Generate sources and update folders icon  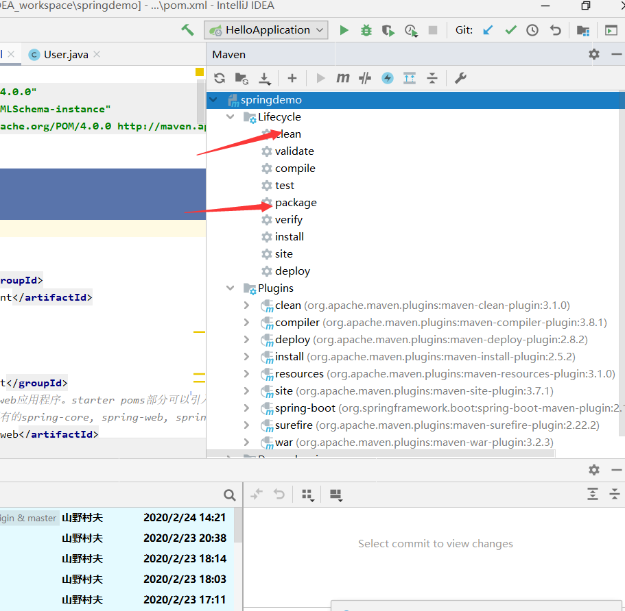[x=241, y=78]
